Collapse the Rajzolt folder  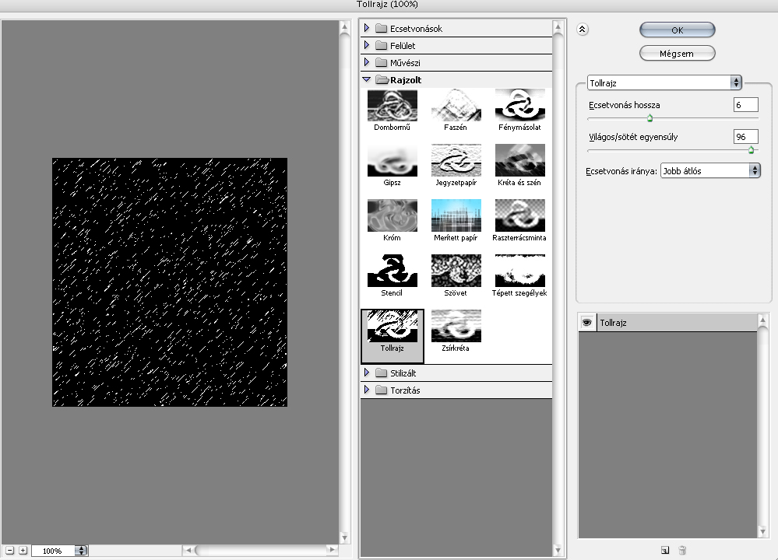[x=367, y=79]
